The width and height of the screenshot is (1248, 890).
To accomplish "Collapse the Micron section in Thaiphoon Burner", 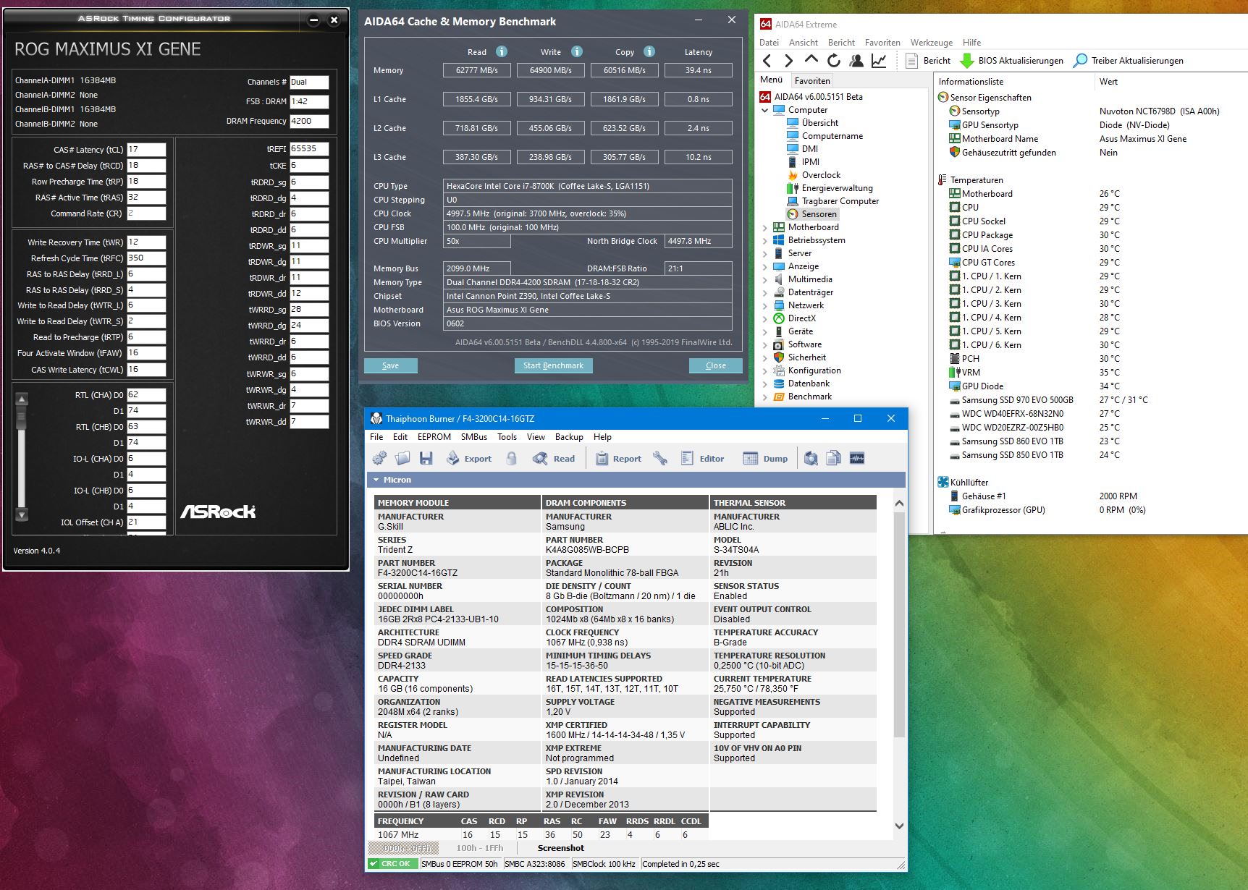I will [376, 480].
